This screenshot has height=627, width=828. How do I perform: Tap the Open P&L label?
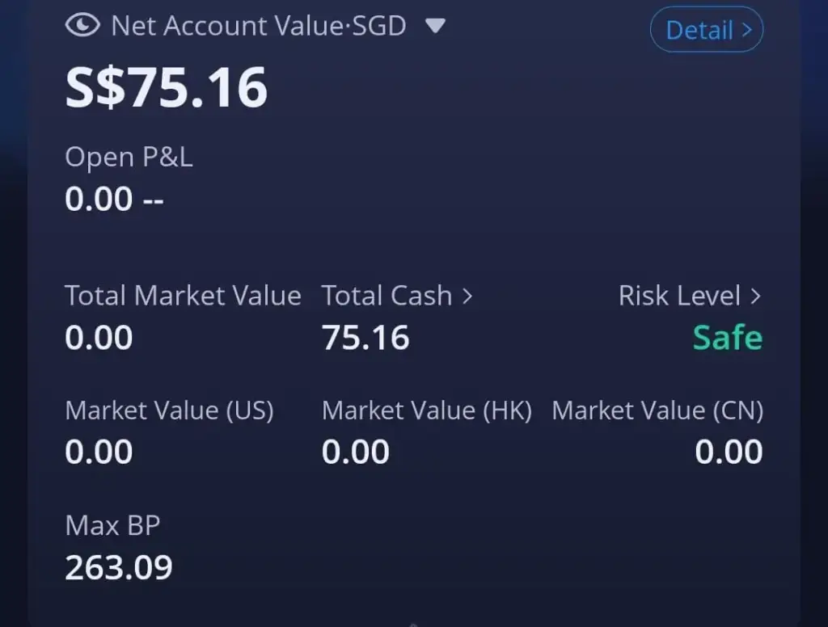coord(129,158)
